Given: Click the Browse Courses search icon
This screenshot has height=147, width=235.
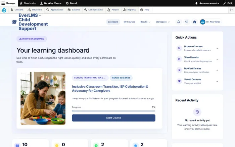Looking at the screenshot, I should click(179, 48).
